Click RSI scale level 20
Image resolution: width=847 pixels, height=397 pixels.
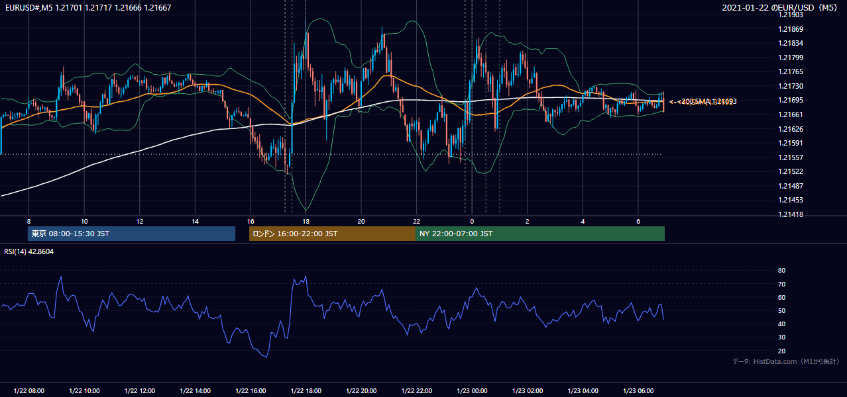(782, 351)
